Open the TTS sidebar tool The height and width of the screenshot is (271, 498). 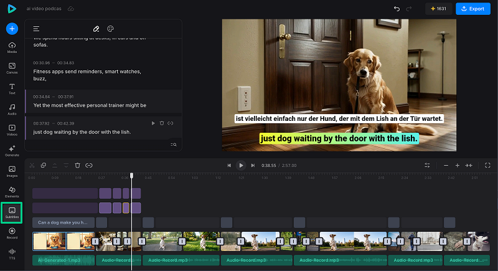pyautogui.click(x=12, y=254)
